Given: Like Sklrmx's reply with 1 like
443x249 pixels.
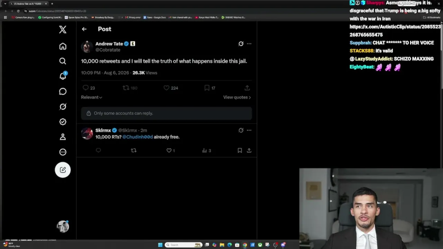Looking at the screenshot, I should pyautogui.click(x=171, y=150).
